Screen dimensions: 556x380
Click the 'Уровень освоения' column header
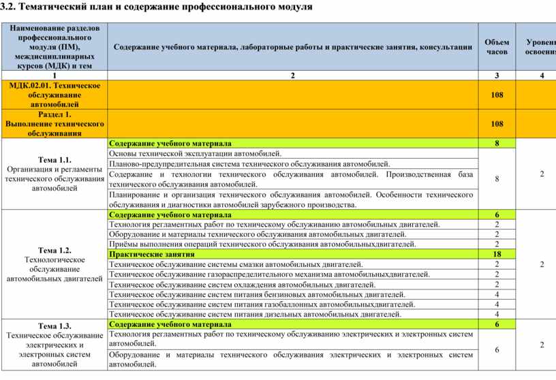(x=540, y=46)
